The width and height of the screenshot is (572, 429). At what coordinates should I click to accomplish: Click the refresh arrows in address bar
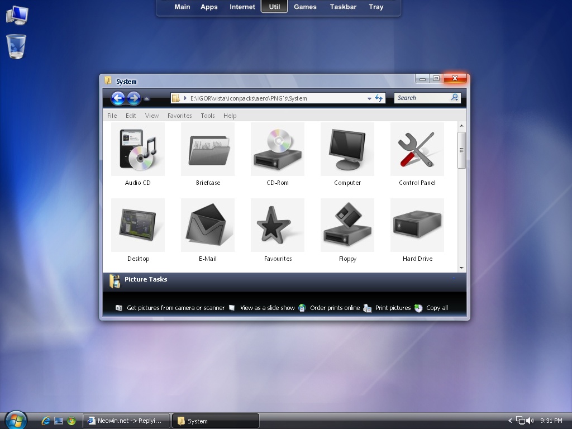pyautogui.click(x=379, y=98)
